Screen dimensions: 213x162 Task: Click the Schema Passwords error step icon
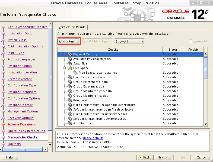4,125
